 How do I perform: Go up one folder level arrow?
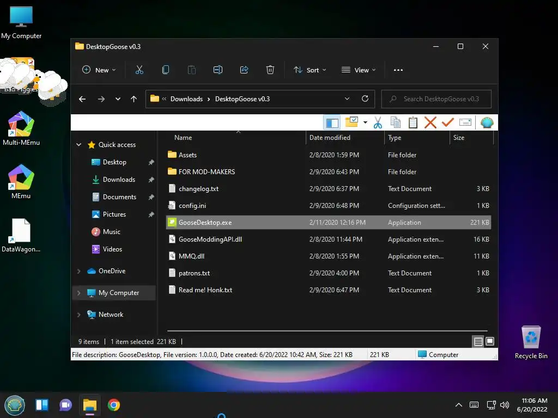point(134,99)
